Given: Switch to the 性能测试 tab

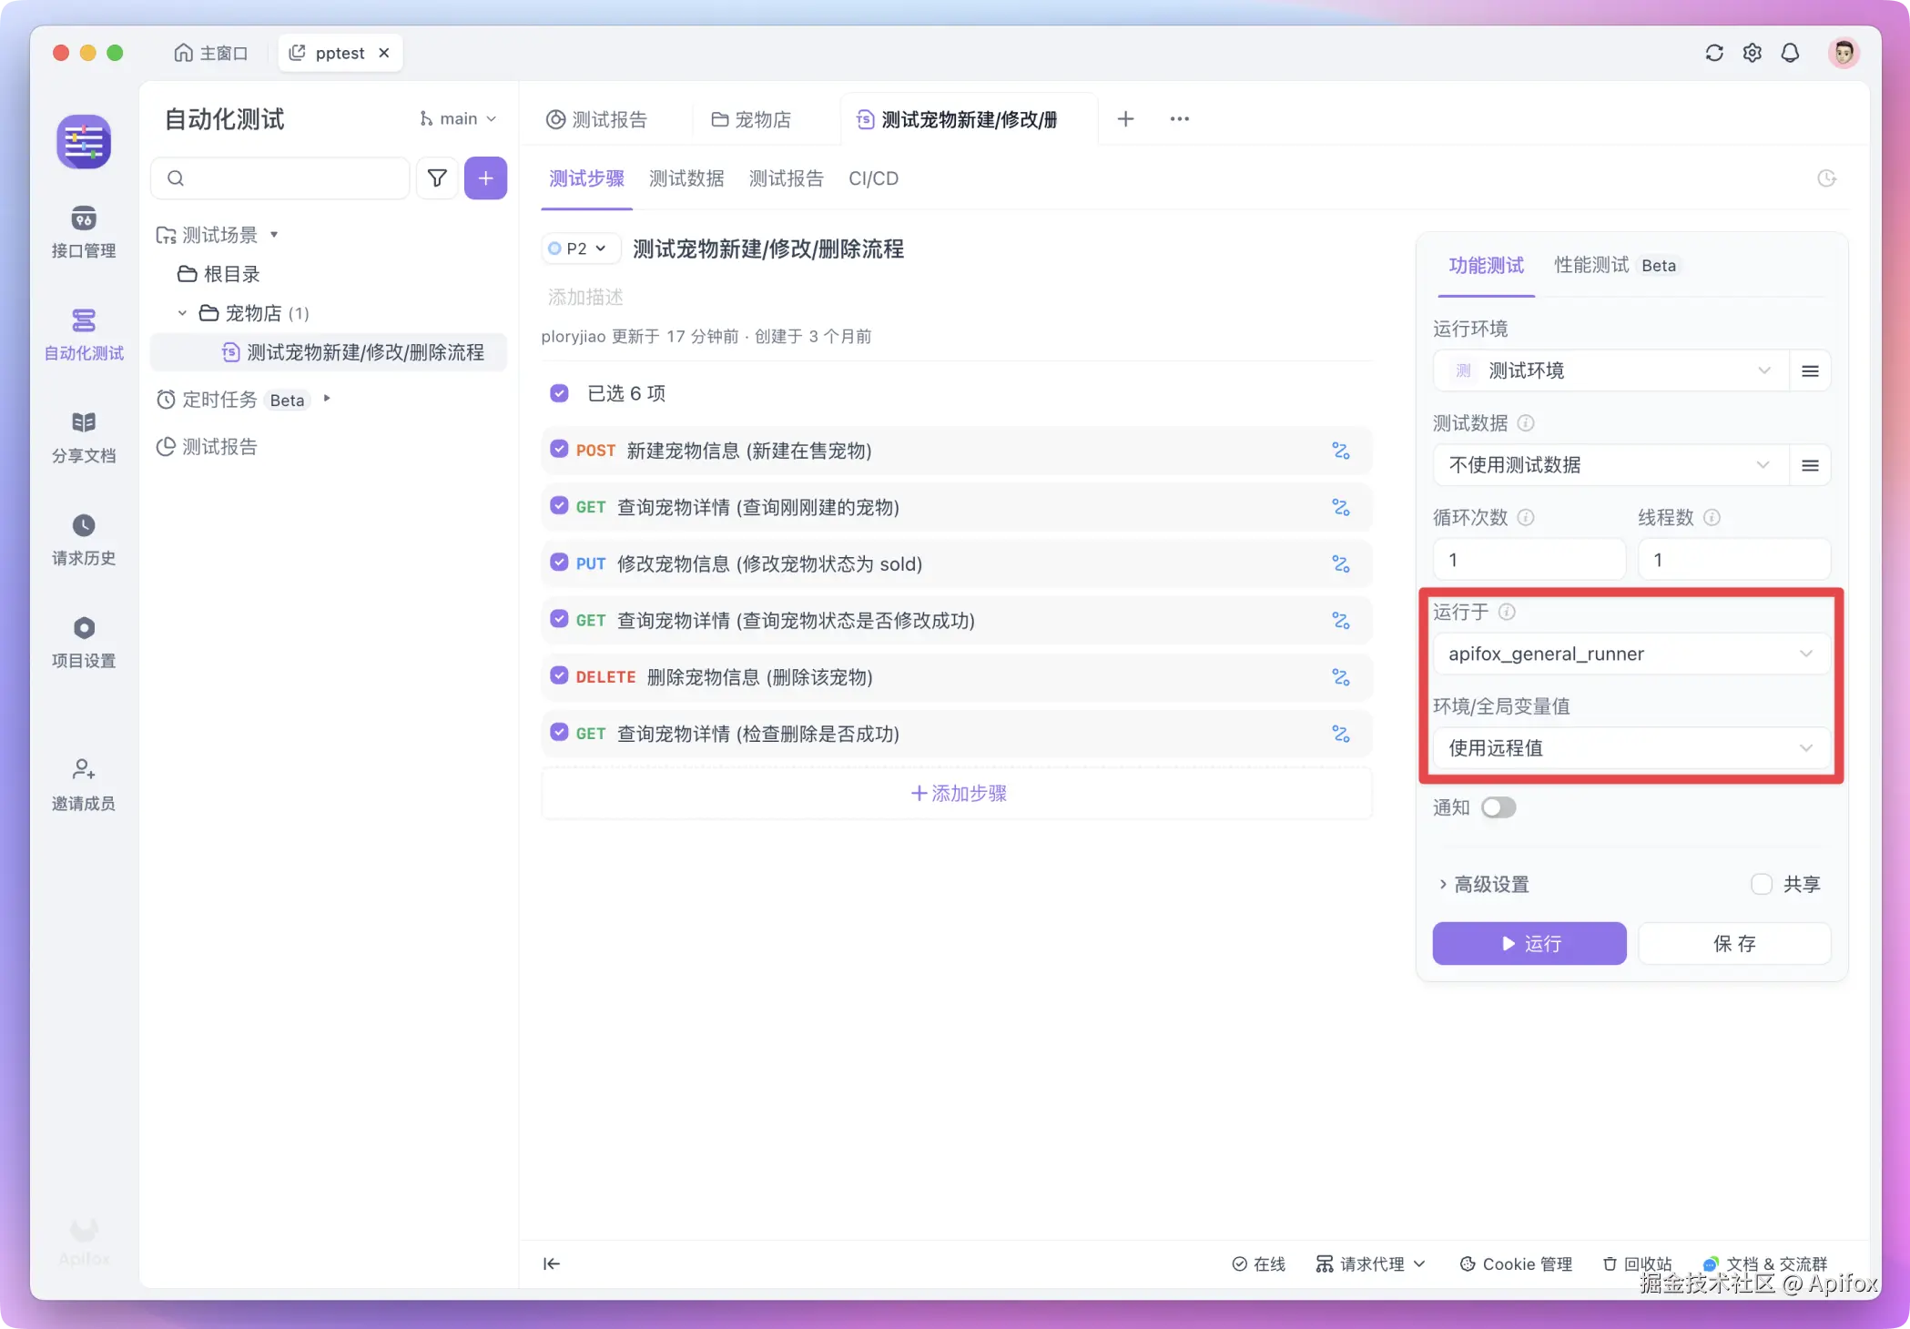Looking at the screenshot, I should [x=1590, y=265].
